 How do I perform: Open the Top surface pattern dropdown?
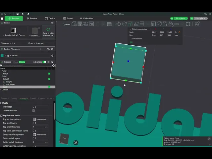pos(40,119)
